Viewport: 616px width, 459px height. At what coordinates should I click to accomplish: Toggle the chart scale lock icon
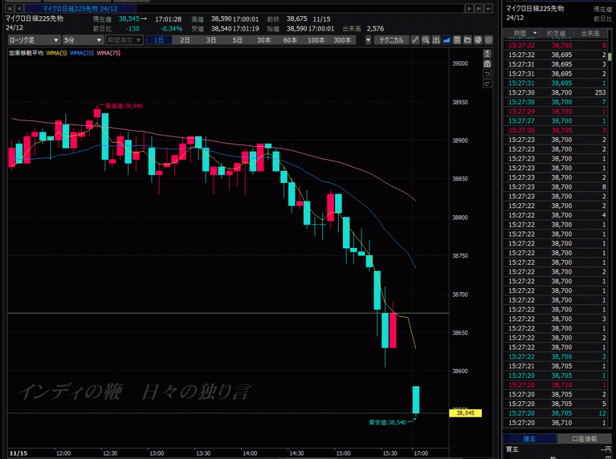488,64
